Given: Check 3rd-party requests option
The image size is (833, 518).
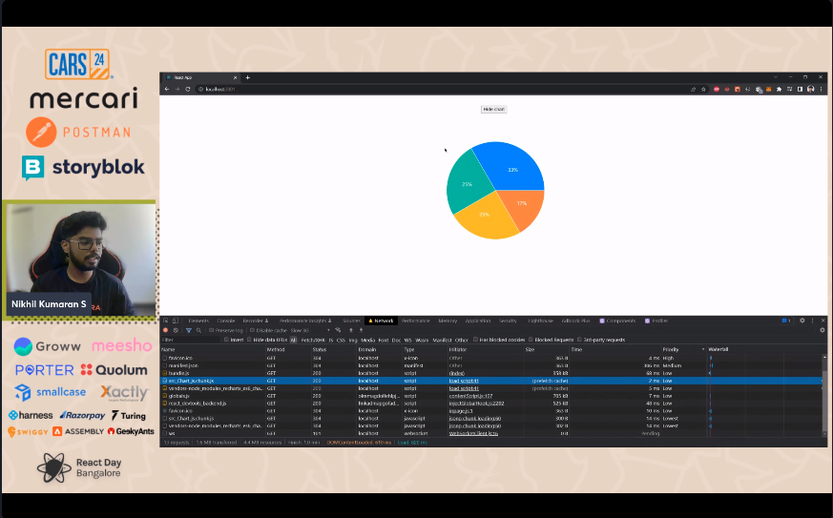Looking at the screenshot, I should click(x=579, y=340).
